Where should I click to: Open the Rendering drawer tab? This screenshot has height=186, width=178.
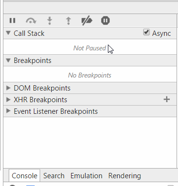pyautogui.click(x=125, y=176)
